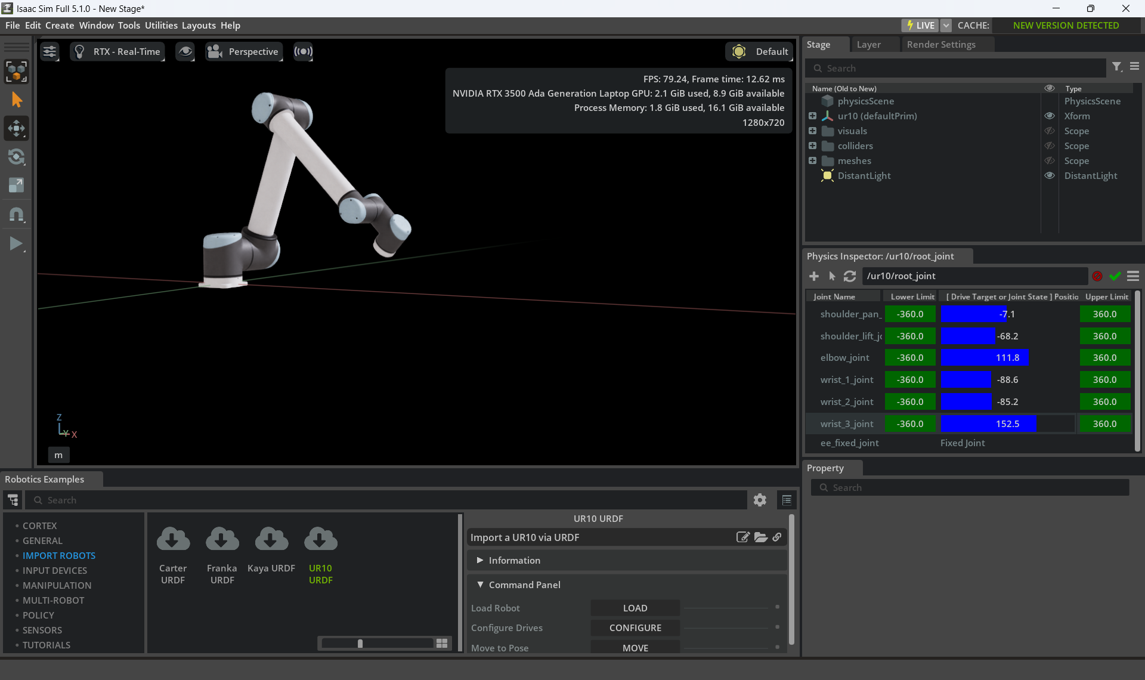Click the CONFIGURE drives button
The width and height of the screenshot is (1145, 680).
[635, 628]
